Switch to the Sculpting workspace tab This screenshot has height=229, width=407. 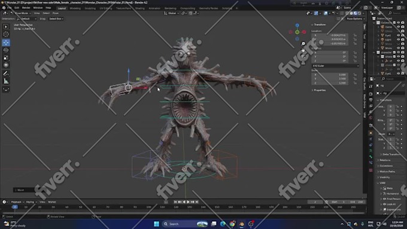(90, 8)
